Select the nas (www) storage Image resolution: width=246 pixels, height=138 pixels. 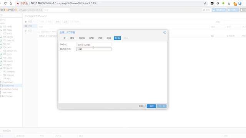pyautogui.click(x=7, y=92)
